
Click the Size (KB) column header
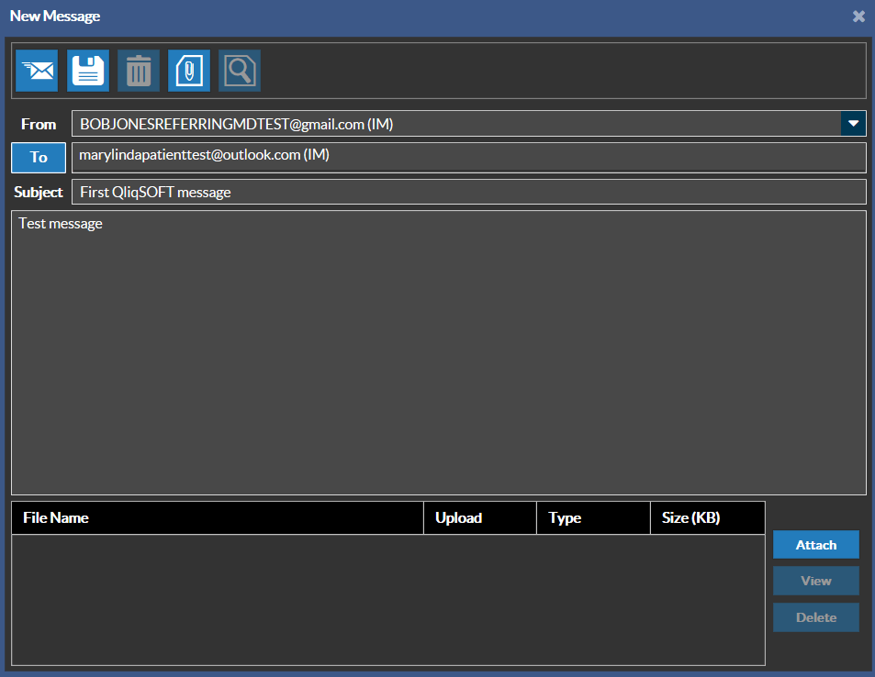point(707,518)
